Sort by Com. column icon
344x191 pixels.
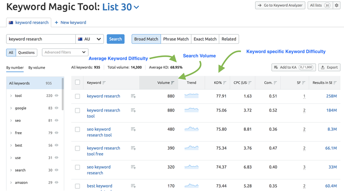click(x=275, y=82)
